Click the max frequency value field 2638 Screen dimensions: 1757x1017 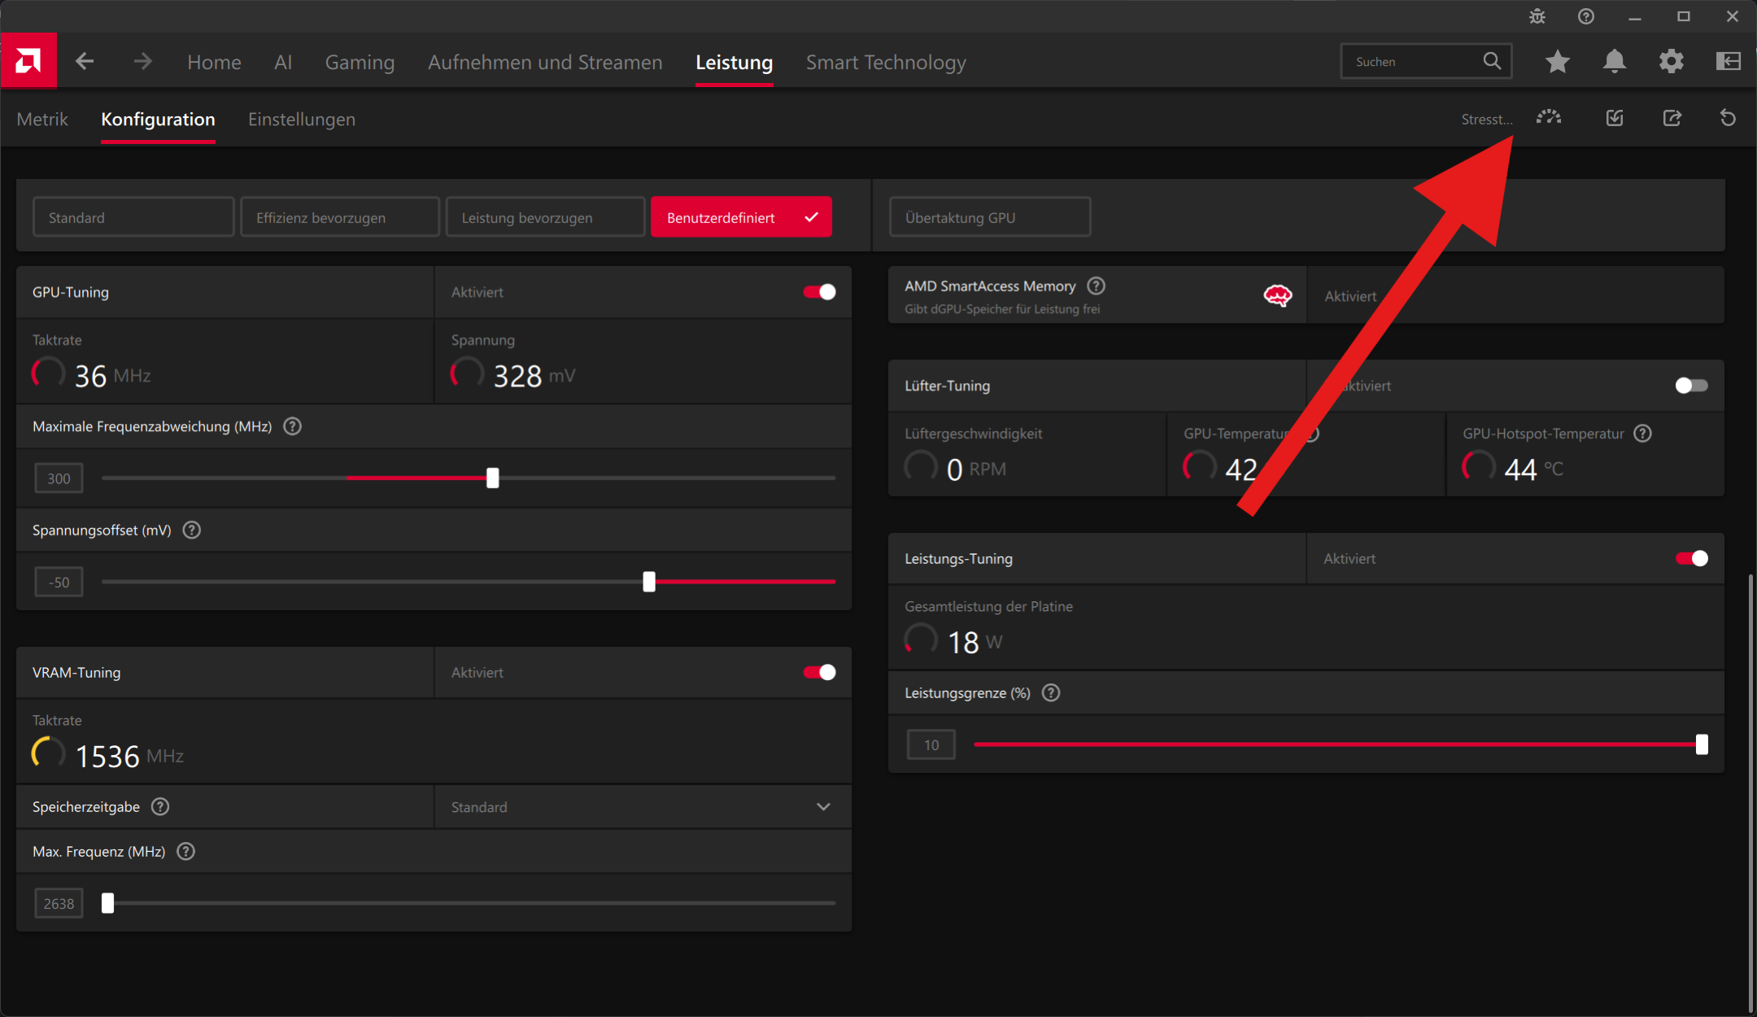[59, 904]
